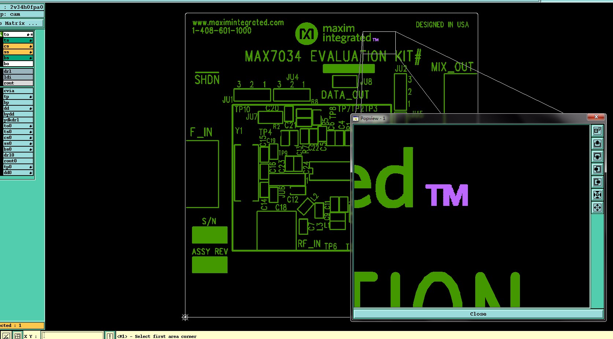Select the 'ldi' layer row

(x=18, y=77)
